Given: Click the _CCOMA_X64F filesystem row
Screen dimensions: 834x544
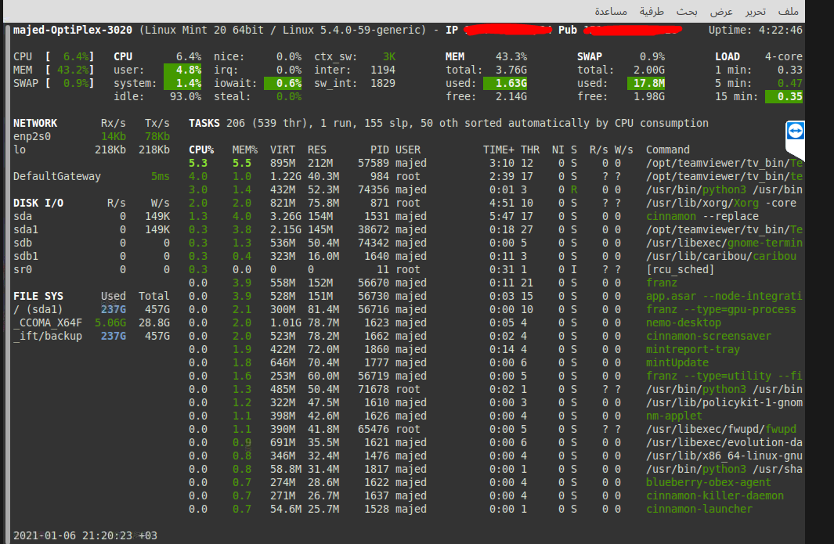Looking at the screenshot, I should point(92,322).
